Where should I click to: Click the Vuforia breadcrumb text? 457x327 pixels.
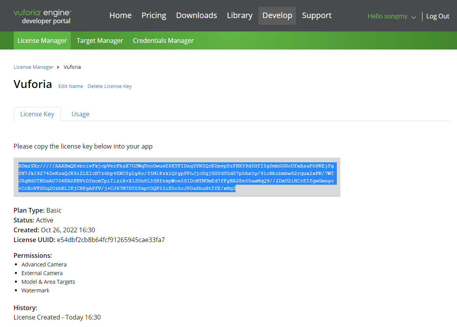point(72,67)
